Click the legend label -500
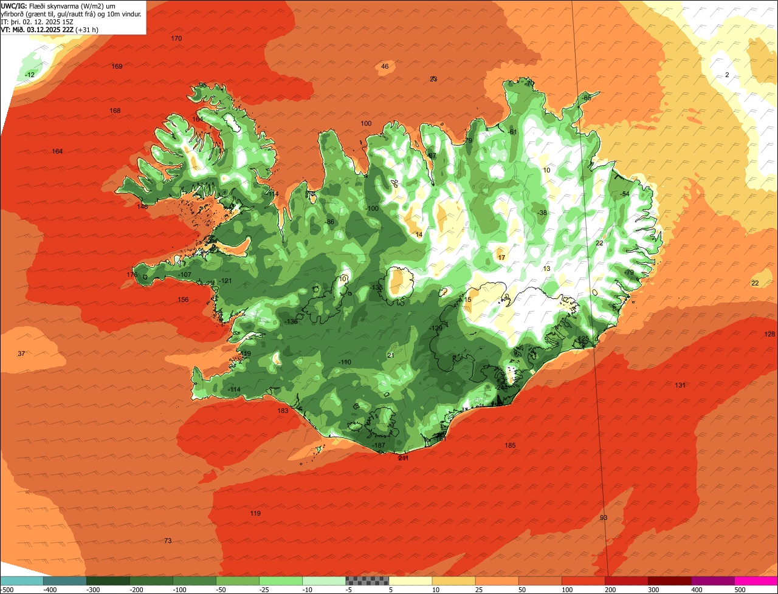The image size is (778, 594). click(7, 589)
